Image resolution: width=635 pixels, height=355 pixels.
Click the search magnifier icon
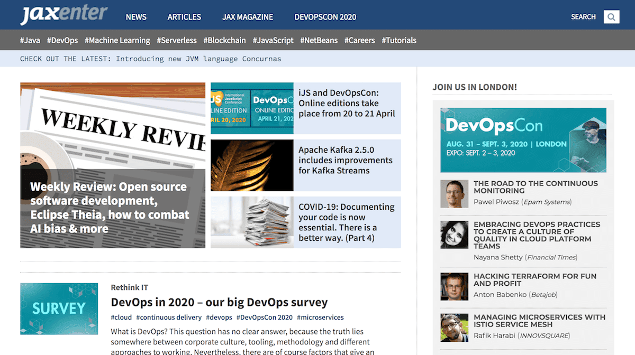[611, 17]
